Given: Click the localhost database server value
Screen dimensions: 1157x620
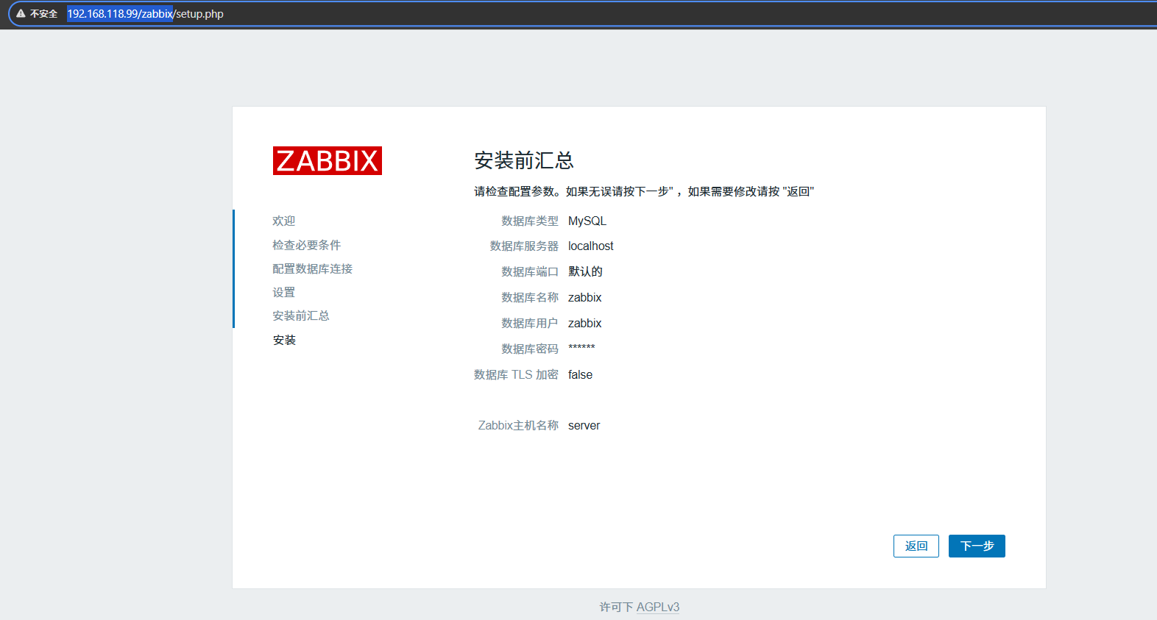Looking at the screenshot, I should click(591, 246).
